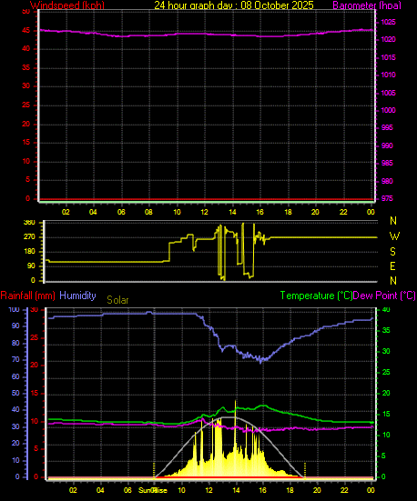This screenshot has height=501, width=417.
Task: Click the "S" compass label
Action: [x=392, y=252]
